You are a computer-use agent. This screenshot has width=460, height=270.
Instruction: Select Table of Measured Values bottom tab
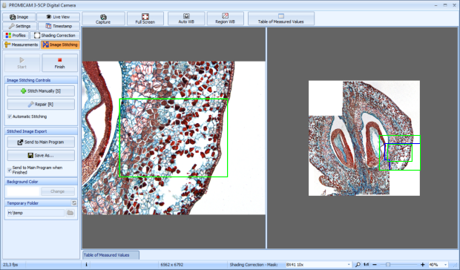(111, 255)
